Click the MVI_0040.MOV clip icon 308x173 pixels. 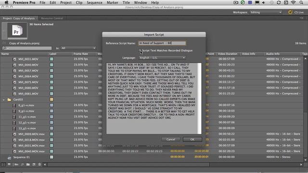[x=14, y=65]
